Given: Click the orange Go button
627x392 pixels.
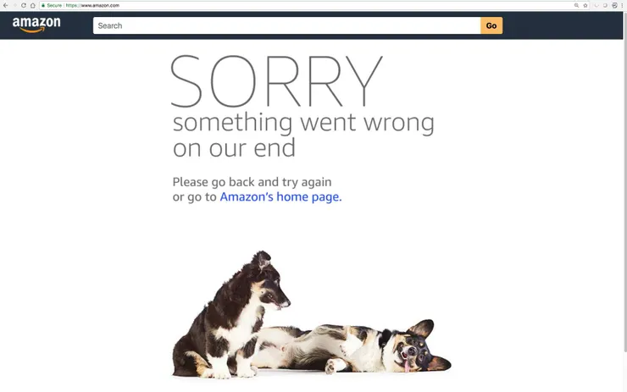Looking at the screenshot, I should 491,25.
